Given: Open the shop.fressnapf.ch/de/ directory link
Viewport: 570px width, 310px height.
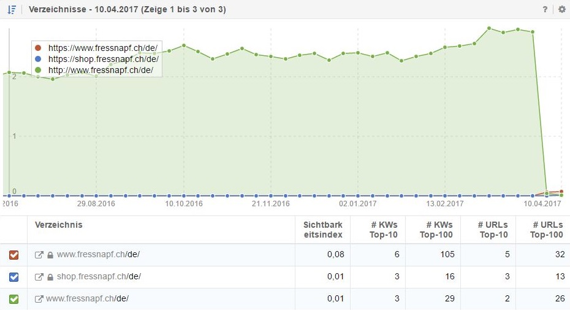Looking at the screenshot, I should tap(99, 277).
